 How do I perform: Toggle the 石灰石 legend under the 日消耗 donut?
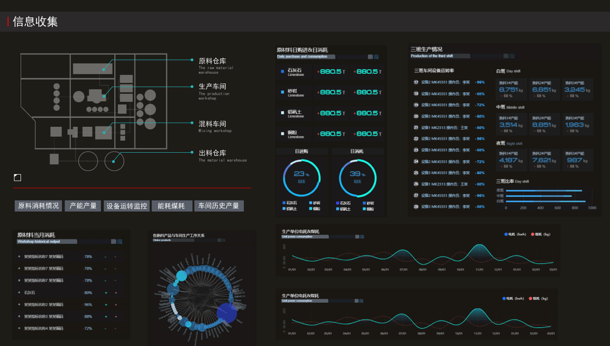tap(343, 203)
